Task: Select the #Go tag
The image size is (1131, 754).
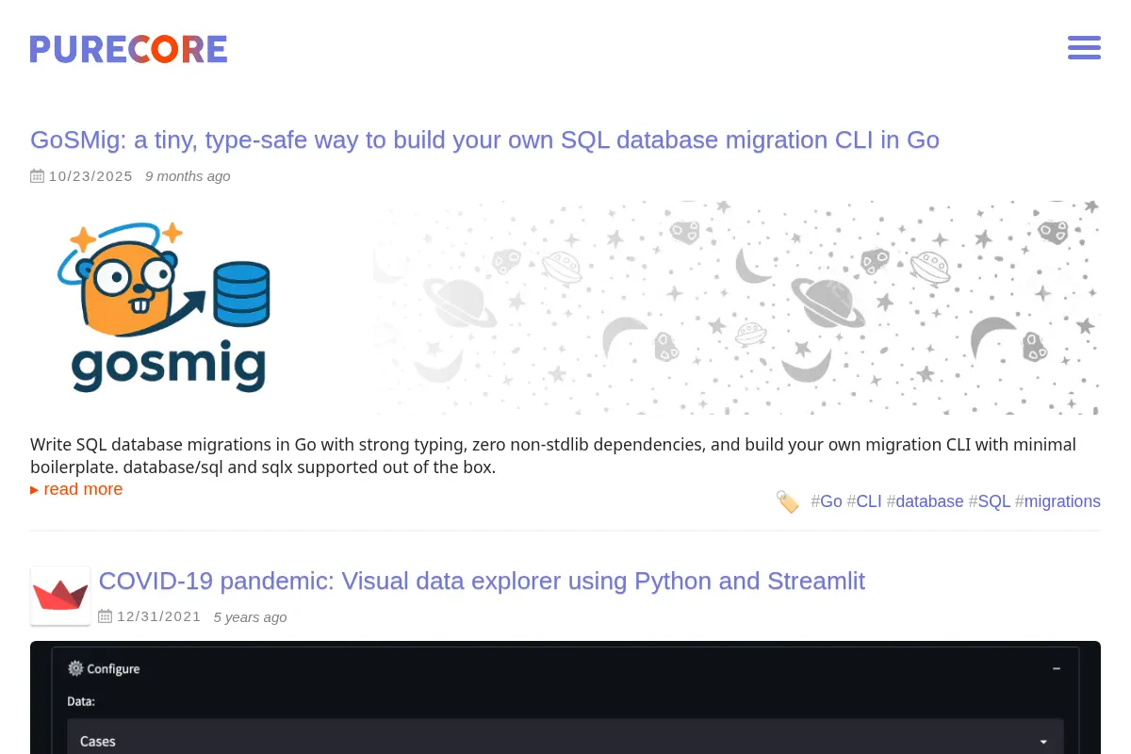Action: [827, 501]
